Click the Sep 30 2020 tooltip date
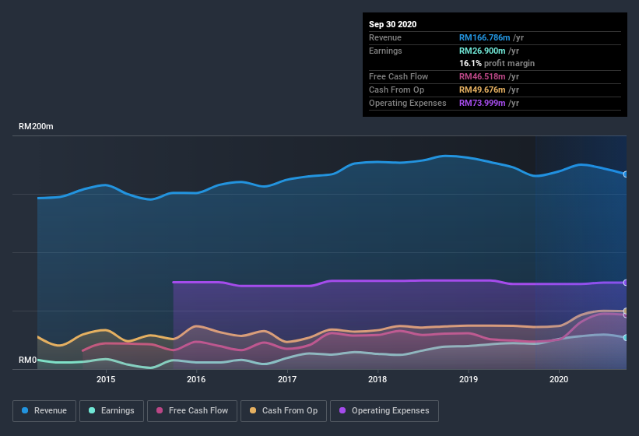The image size is (639, 436). tap(393, 24)
